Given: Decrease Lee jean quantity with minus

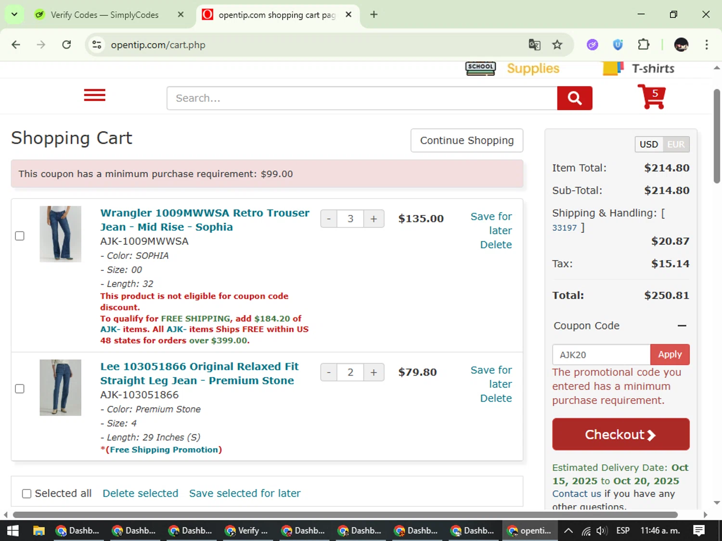Looking at the screenshot, I should coord(329,372).
